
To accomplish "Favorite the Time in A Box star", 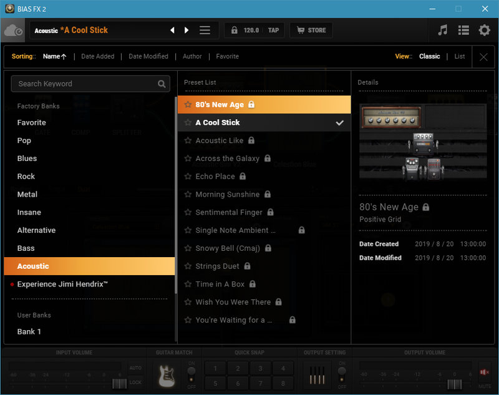I will coord(188,284).
